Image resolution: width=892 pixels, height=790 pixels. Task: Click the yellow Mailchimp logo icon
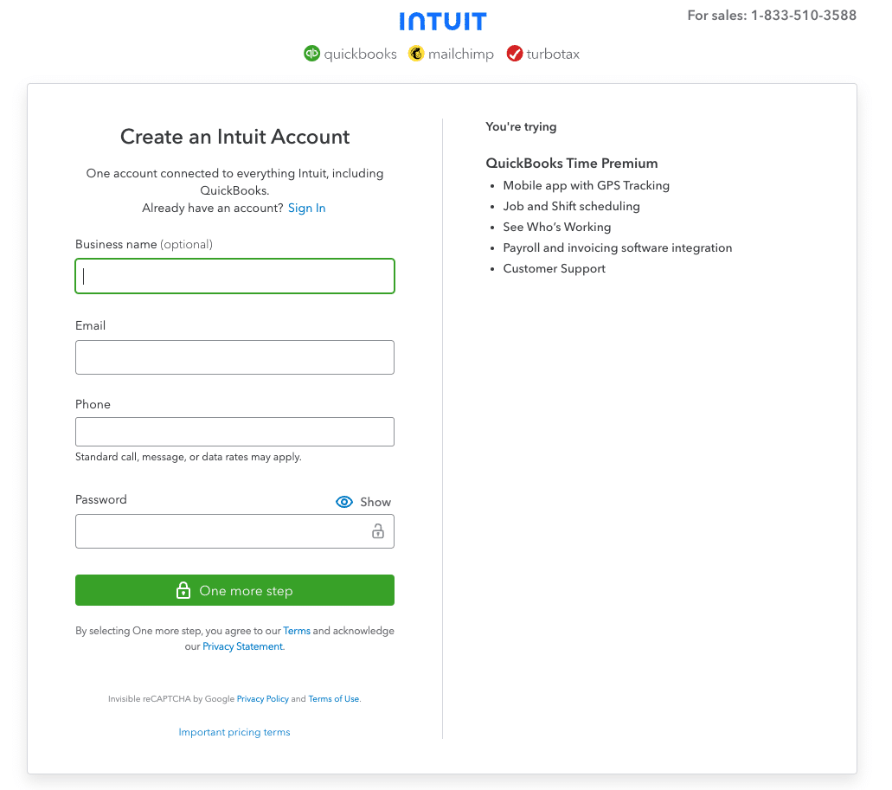(416, 54)
